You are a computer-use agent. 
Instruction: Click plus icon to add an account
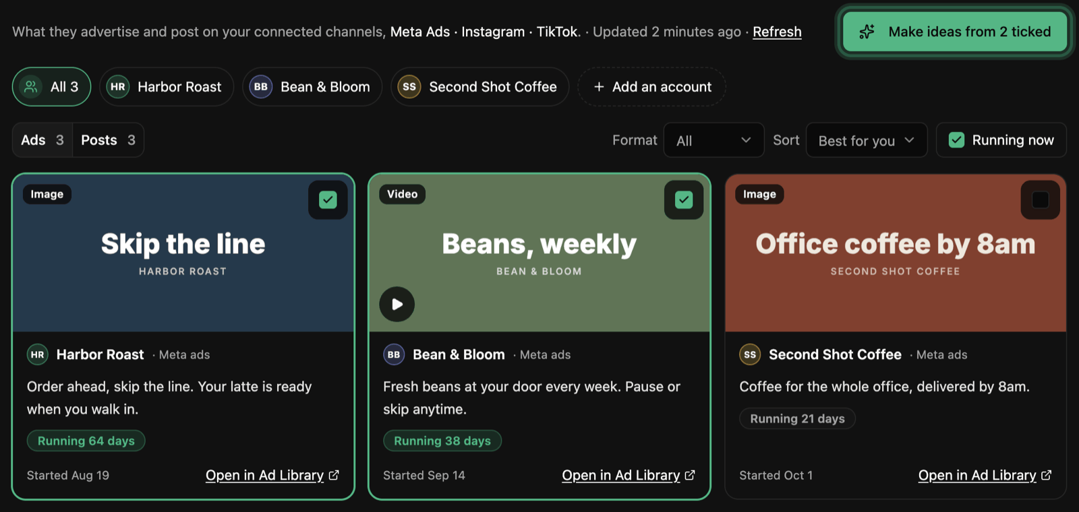tap(599, 87)
